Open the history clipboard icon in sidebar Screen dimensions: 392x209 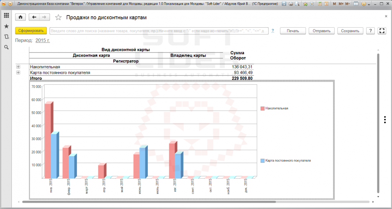(6, 37)
